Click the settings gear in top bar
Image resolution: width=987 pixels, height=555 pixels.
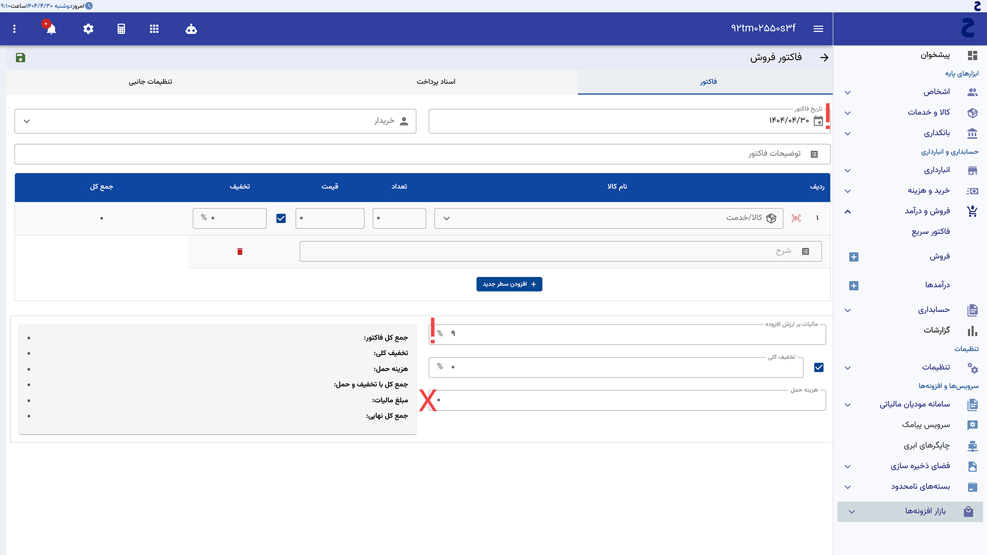[x=88, y=29]
